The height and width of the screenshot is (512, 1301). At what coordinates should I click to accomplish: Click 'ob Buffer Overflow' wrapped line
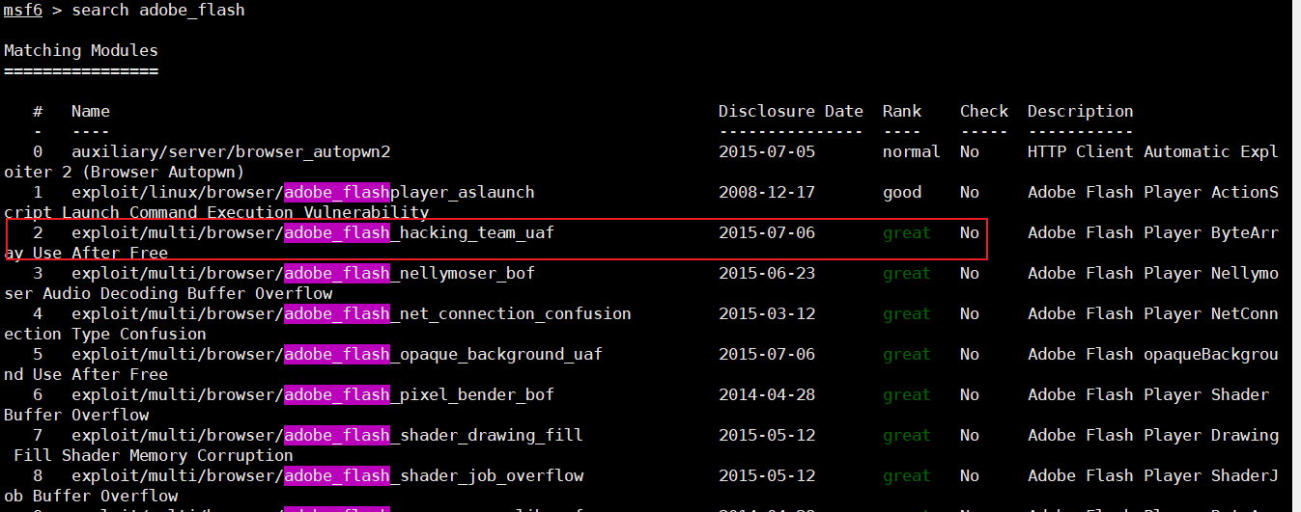tap(91, 496)
